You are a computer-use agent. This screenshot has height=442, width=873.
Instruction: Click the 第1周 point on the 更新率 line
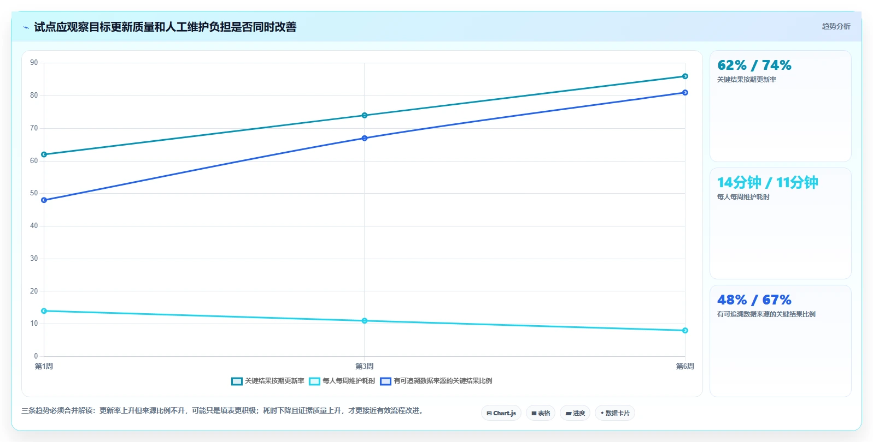(44, 154)
